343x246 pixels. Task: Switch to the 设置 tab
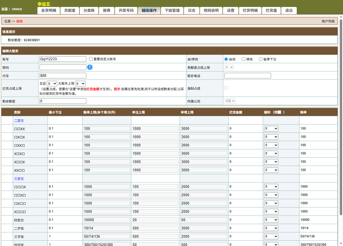(x=230, y=11)
